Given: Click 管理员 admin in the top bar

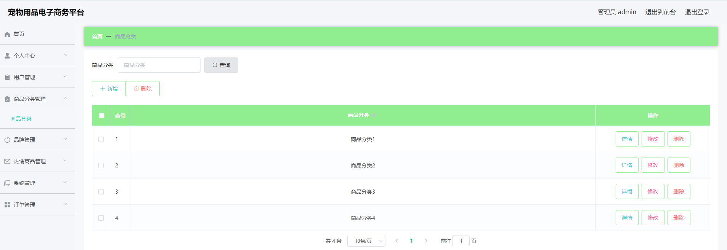Looking at the screenshot, I should pyautogui.click(x=617, y=12).
